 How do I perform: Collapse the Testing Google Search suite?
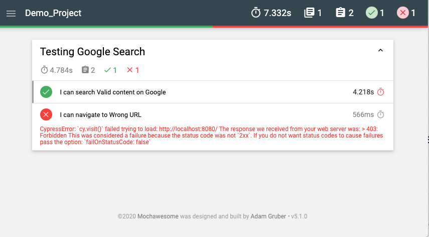pos(380,50)
